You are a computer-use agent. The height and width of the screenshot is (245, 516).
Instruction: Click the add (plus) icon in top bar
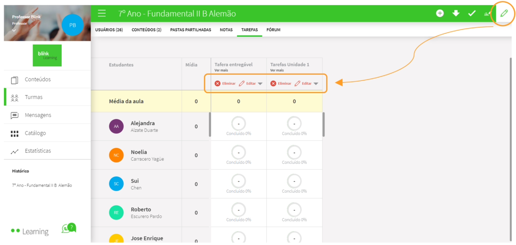(440, 13)
